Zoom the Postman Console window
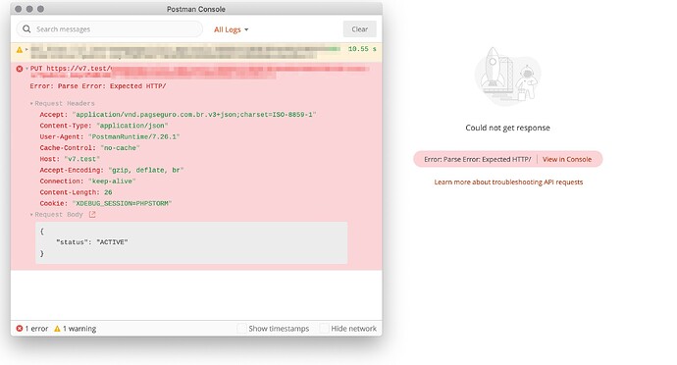Viewport: 677px width, 365px height. [40, 9]
